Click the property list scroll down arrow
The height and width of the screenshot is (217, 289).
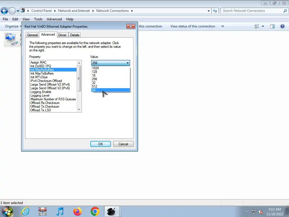(79, 110)
